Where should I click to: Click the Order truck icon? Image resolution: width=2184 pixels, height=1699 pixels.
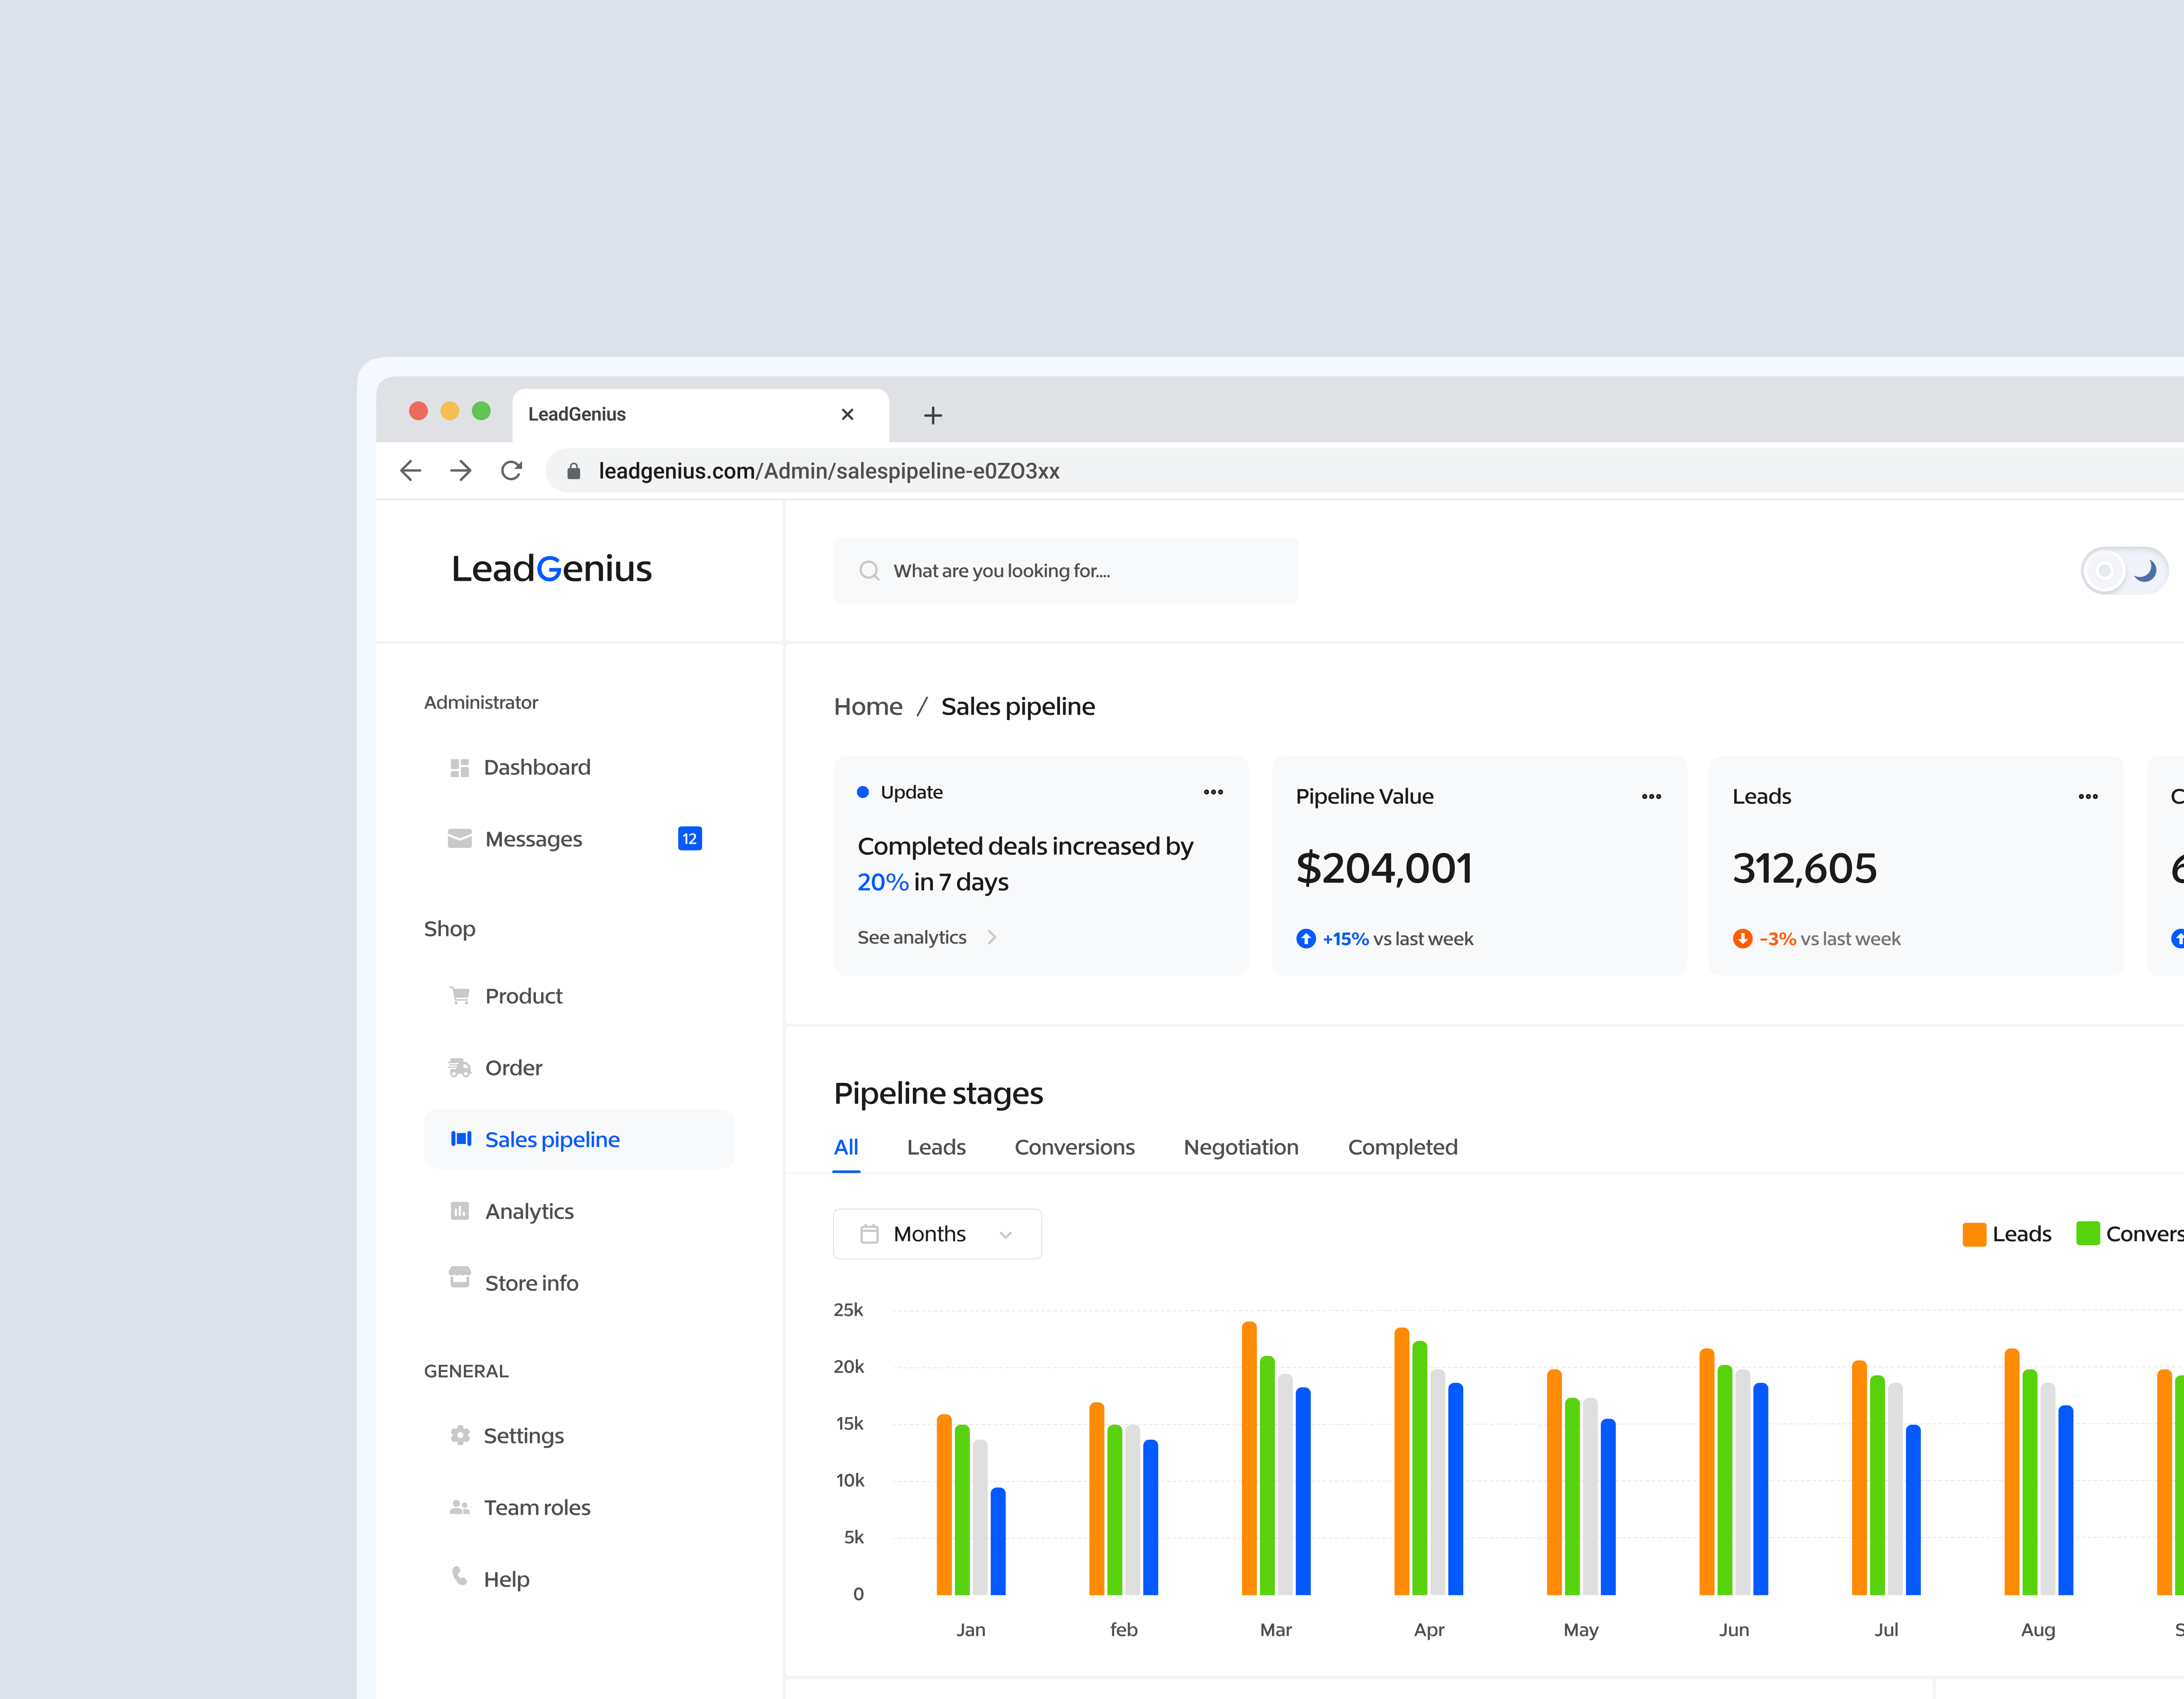tap(459, 1068)
